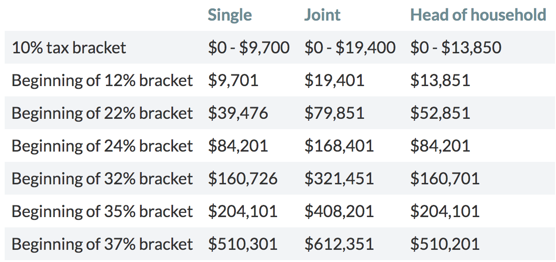Click Head of household $0 - $13,850 cell
The image size is (556, 262).
pos(455,48)
